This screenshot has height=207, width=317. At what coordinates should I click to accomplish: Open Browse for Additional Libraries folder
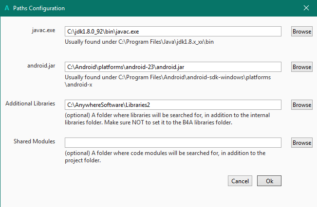(302, 104)
